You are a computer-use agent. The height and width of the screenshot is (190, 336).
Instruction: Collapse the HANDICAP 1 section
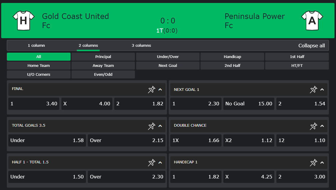[322, 162]
